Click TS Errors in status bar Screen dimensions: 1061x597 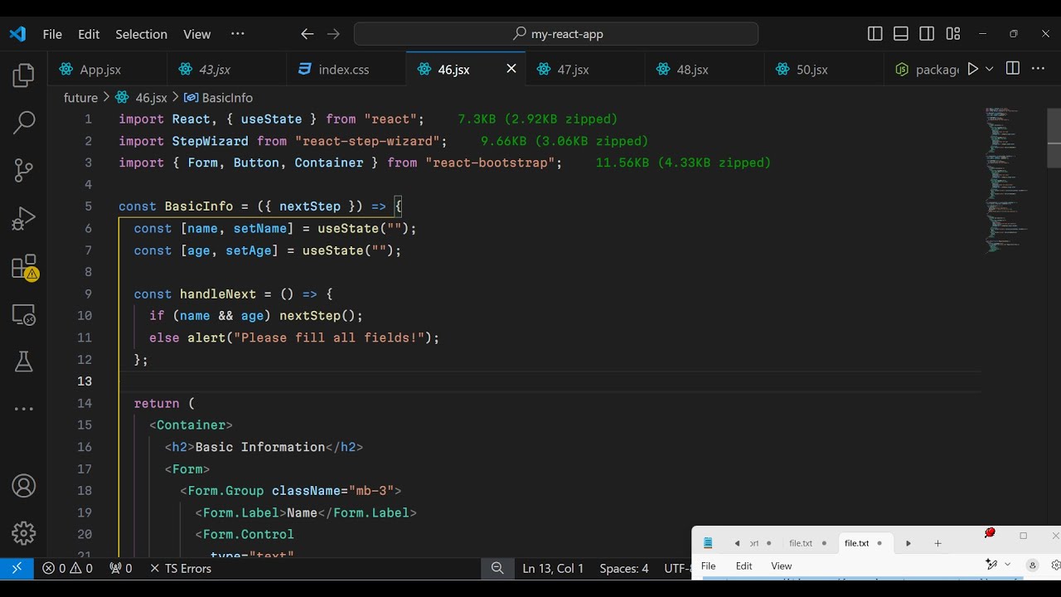tap(180, 568)
